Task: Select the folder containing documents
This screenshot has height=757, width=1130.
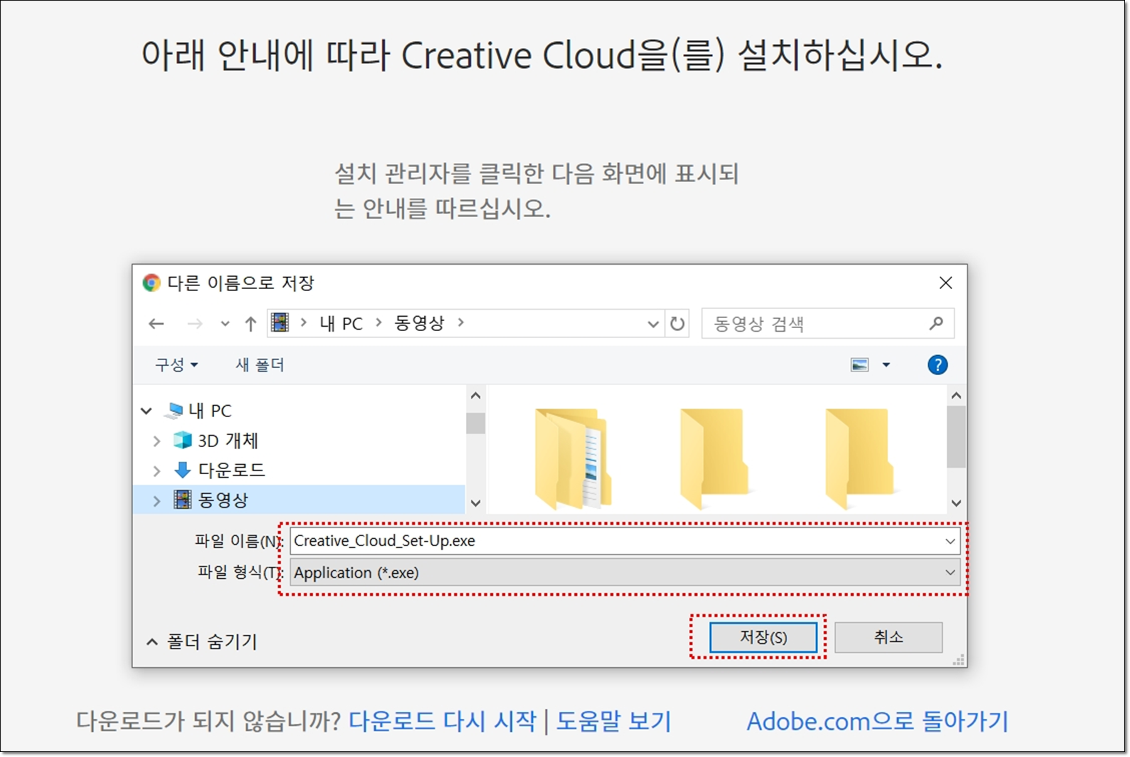Action: click(573, 458)
